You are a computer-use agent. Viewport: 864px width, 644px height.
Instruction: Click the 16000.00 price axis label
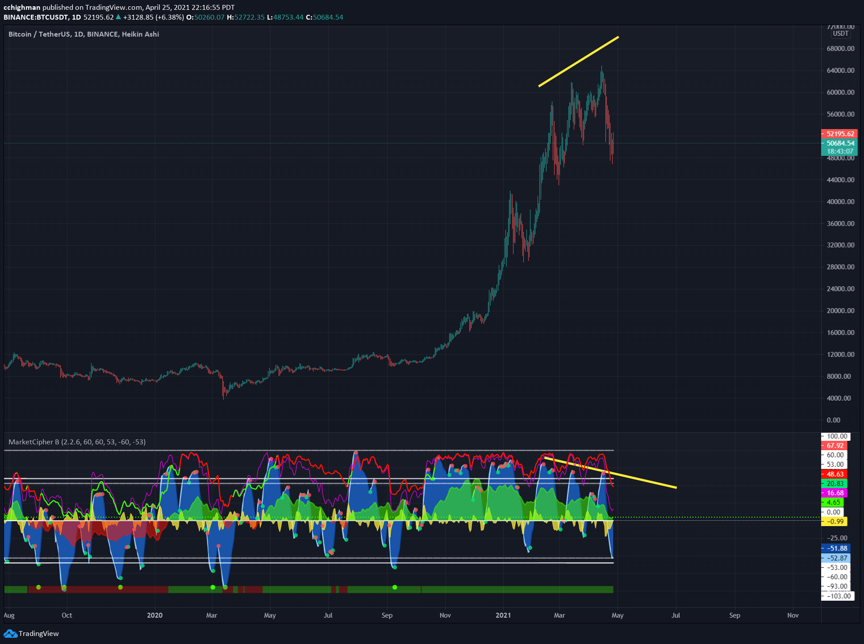(840, 332)
